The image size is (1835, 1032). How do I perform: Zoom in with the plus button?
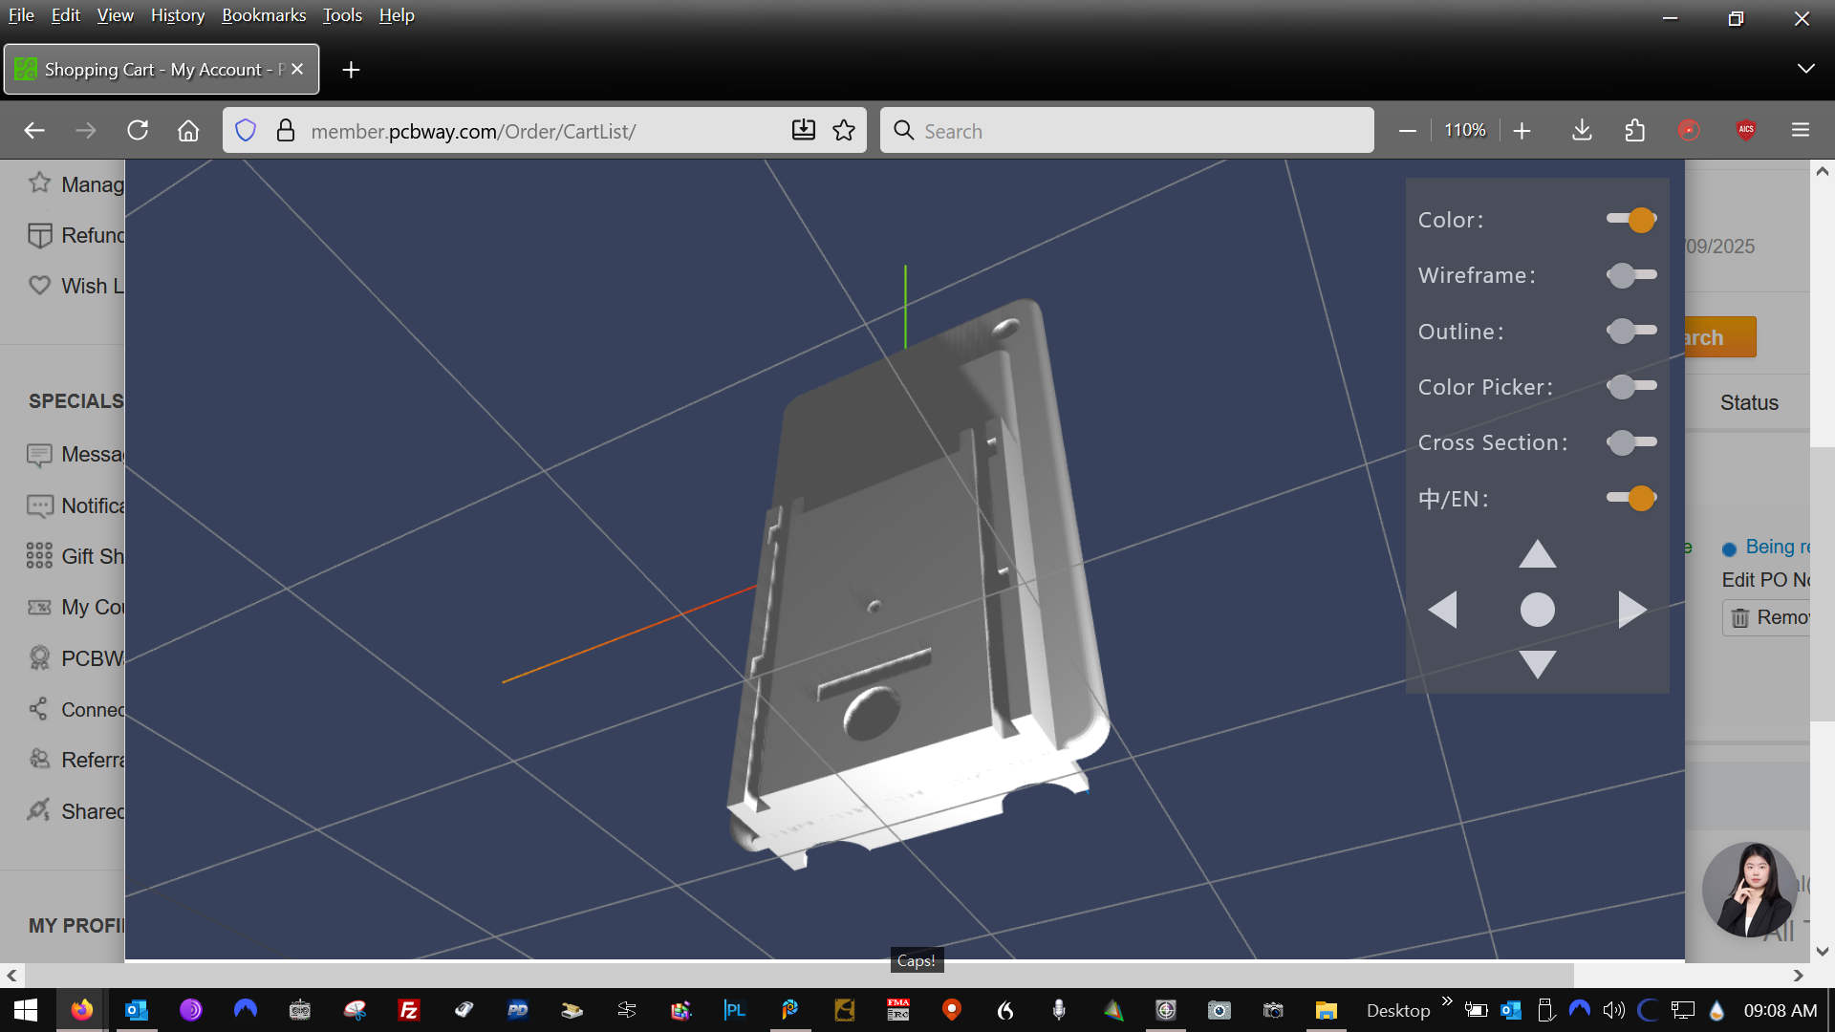(1522, 131)
